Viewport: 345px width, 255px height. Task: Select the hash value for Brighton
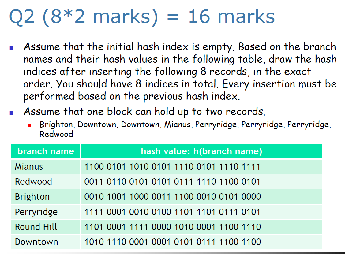coord(171,197)
